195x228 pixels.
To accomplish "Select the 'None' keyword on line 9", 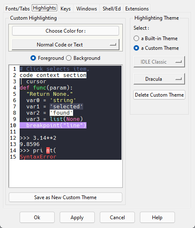I will [x=73, y=119].
